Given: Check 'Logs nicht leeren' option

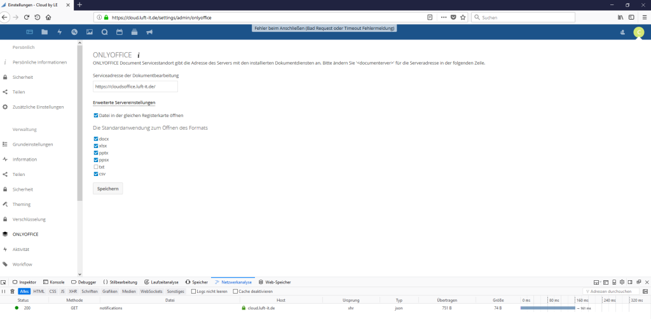Looking at the screenshot, I should click(x=193, y=291).
